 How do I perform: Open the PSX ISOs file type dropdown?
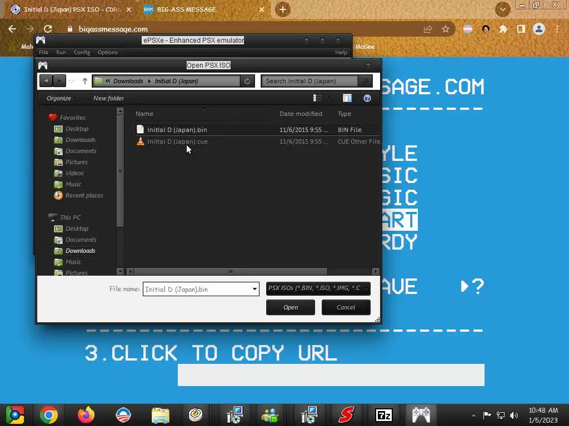click(318, 288)
